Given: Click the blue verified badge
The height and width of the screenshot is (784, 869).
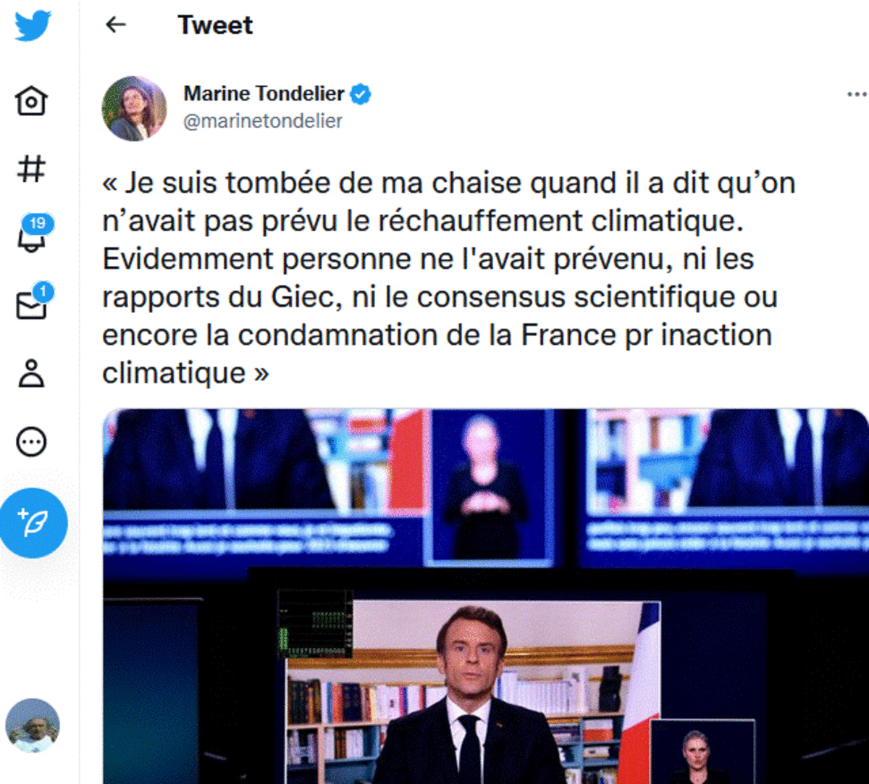Looking at the screenshot, I should point(361,94).
